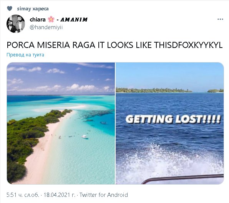Click the palm island on horizon
Image resolution: width=229 pixels, height=203 pixels.
pyautogui.click(x=153, y=90)
